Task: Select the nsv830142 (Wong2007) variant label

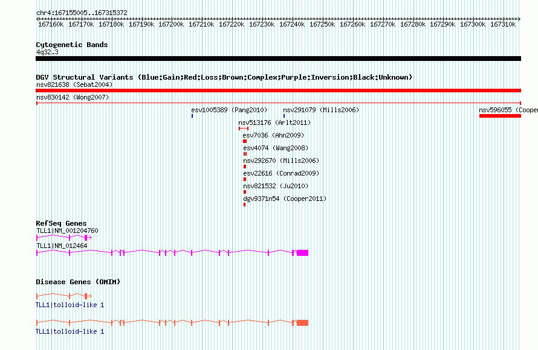Action: (x=73, y=97)
